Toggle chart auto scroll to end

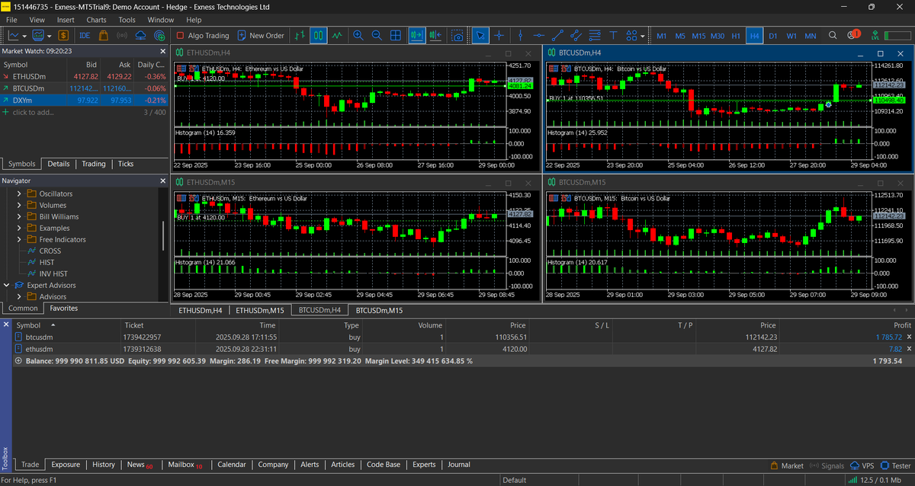pos(417,35)
